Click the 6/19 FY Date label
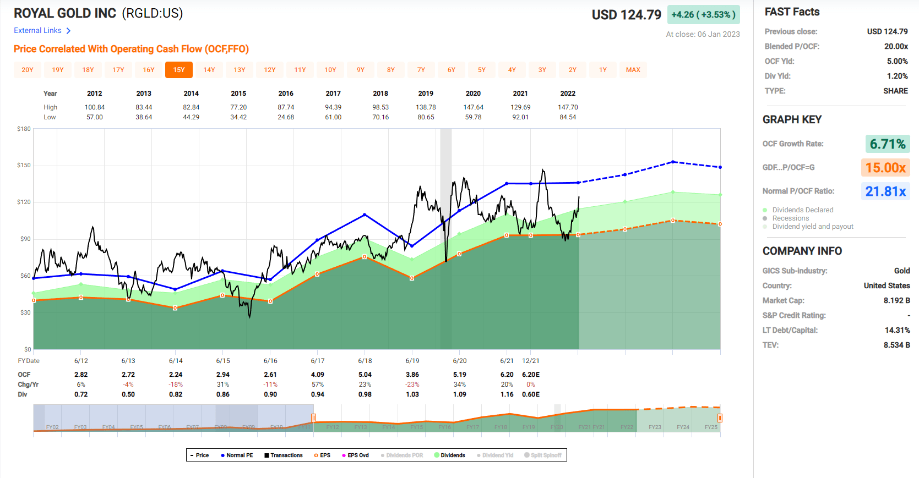This screenshot has height=478, width=919. (x=412, y=361)
